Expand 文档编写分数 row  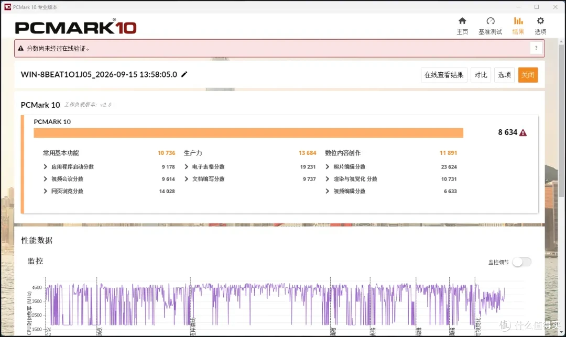(186, 179)
